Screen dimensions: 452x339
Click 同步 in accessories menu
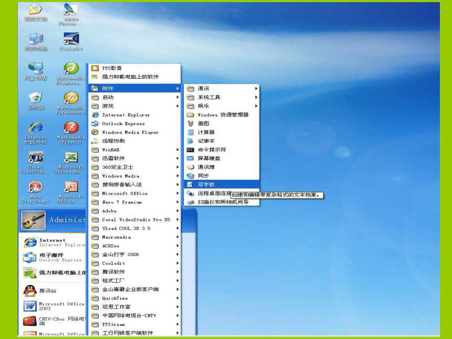tap(222, 176)
